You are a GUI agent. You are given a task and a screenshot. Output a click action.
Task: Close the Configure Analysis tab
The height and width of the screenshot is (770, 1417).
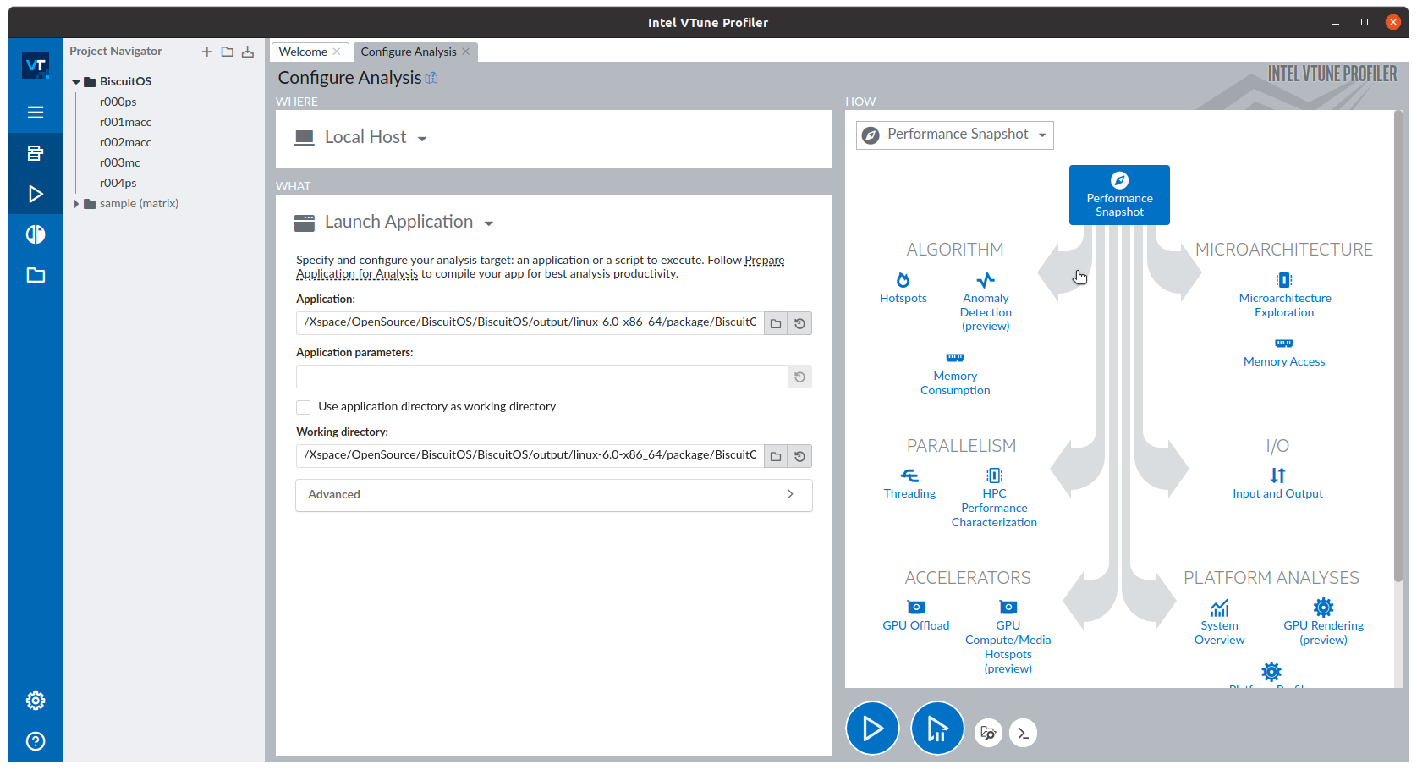[x=466, y=52]
